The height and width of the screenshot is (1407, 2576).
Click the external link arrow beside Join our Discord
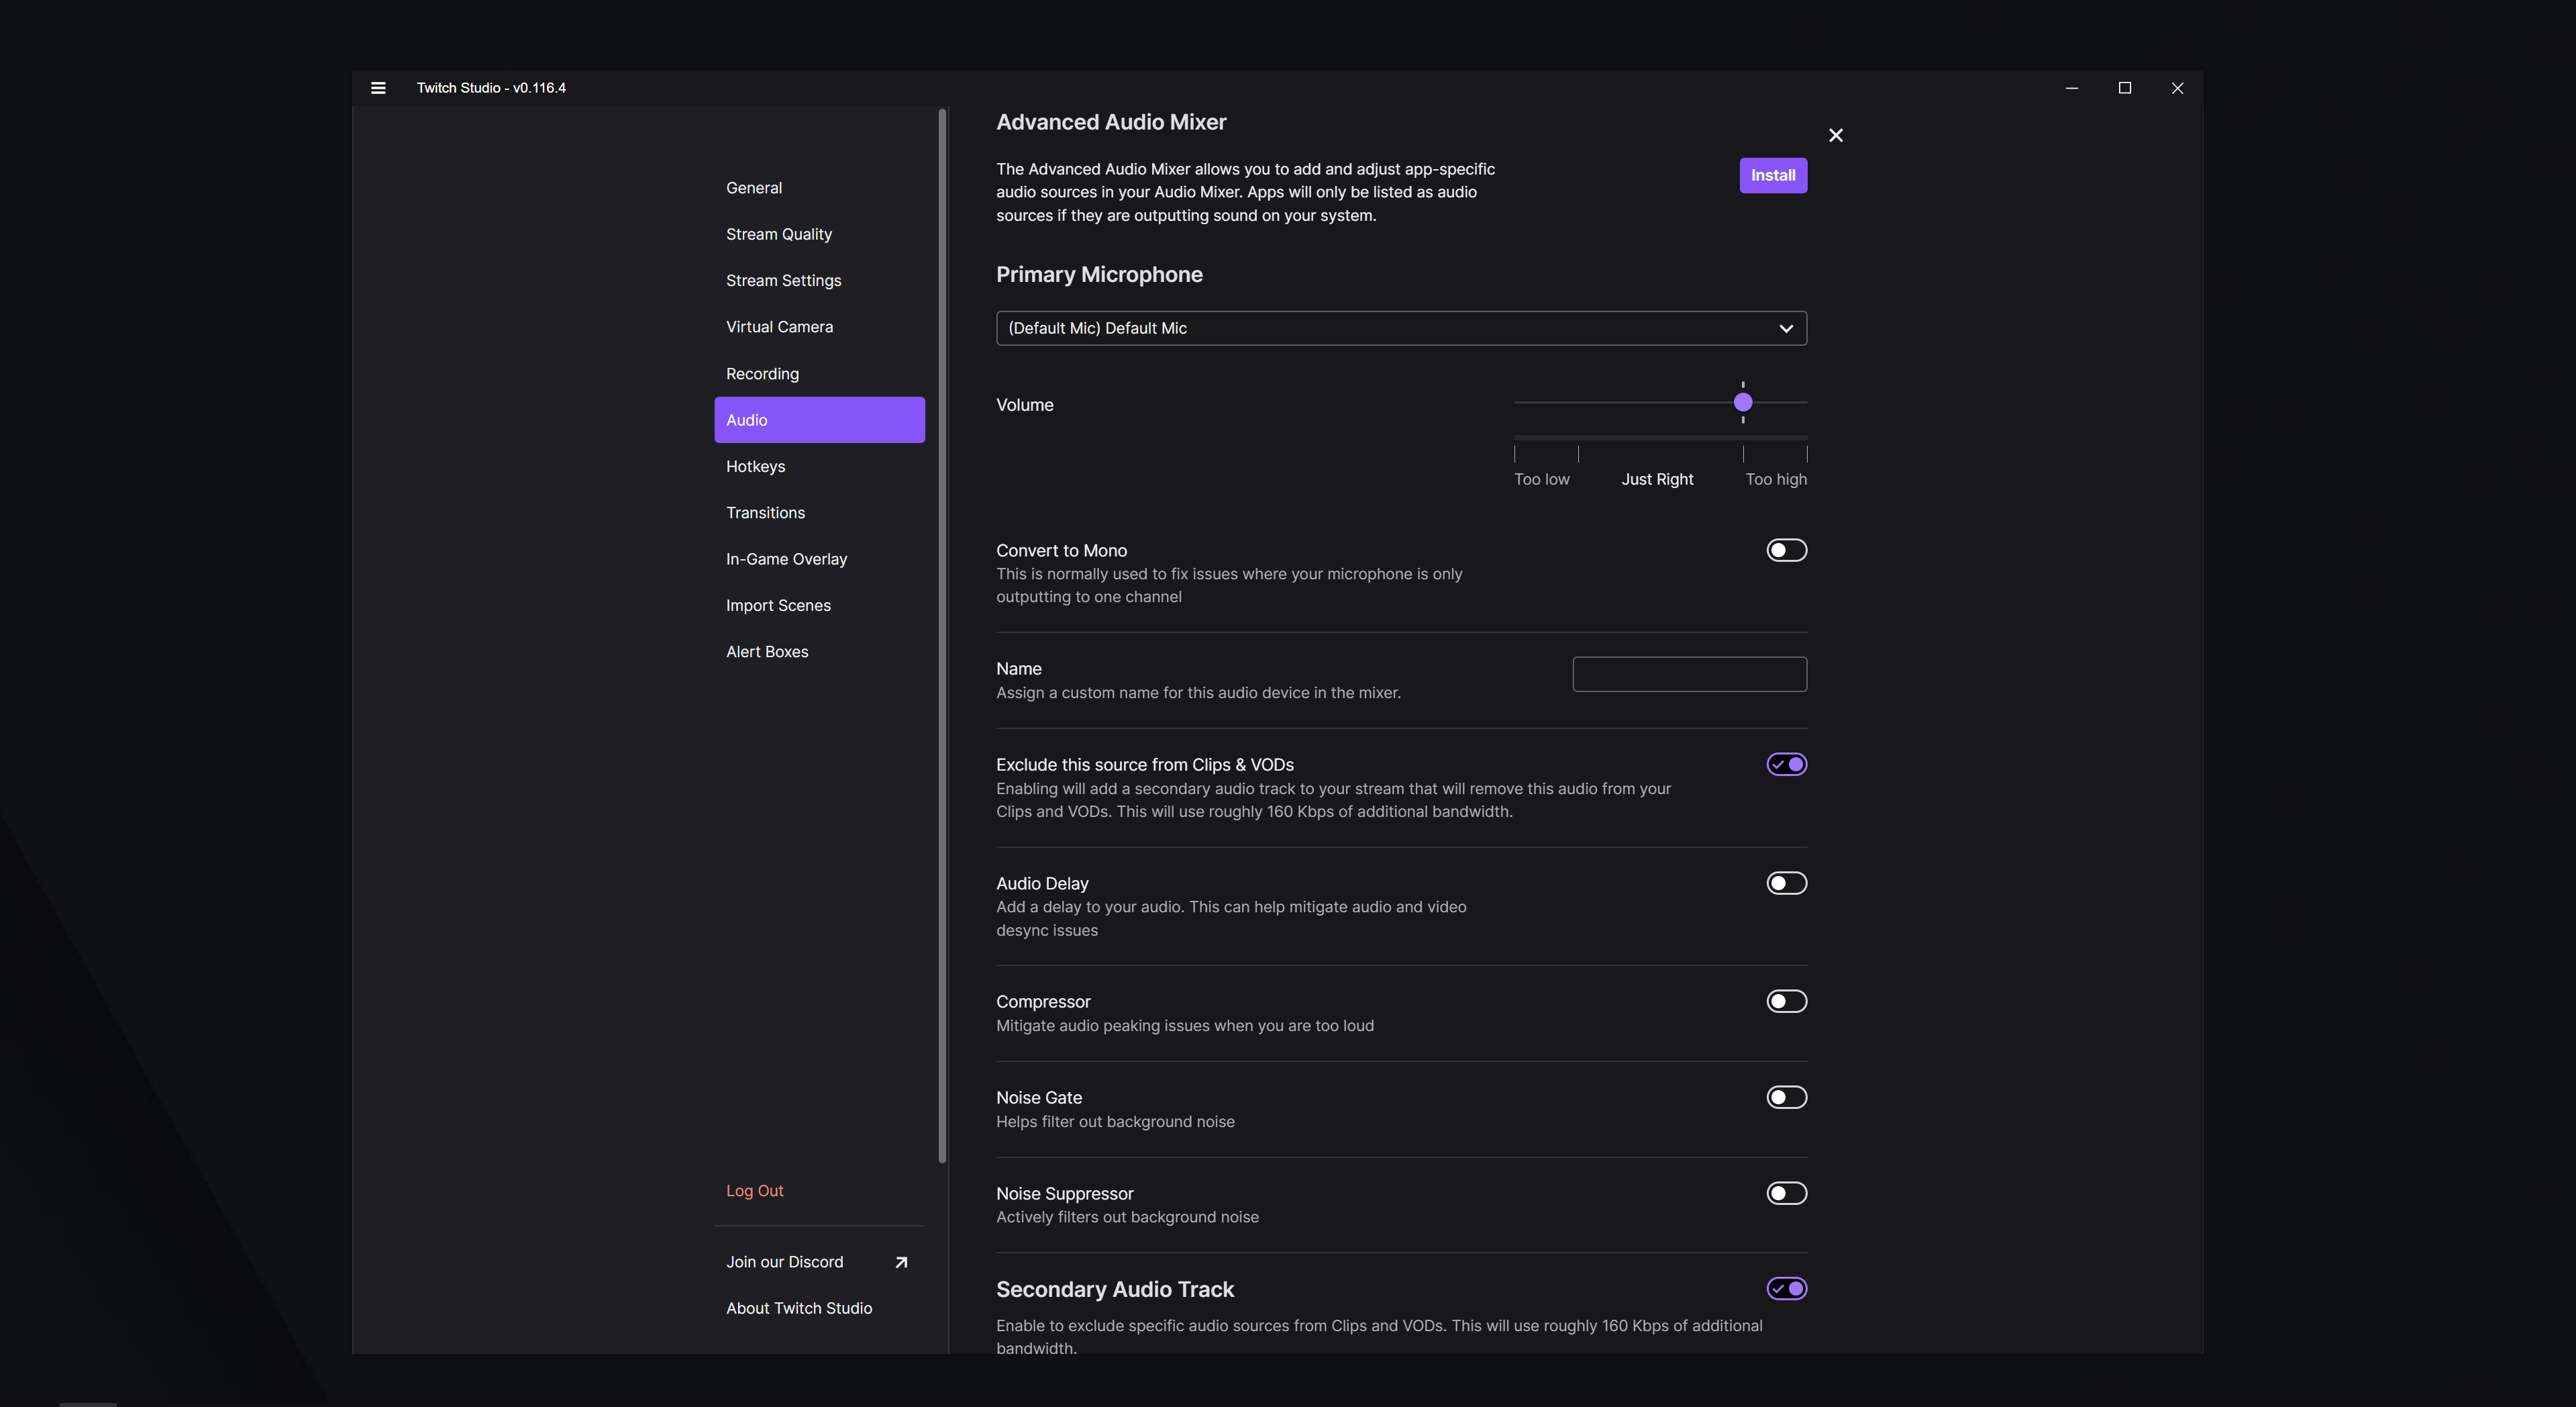[899, 1262]
